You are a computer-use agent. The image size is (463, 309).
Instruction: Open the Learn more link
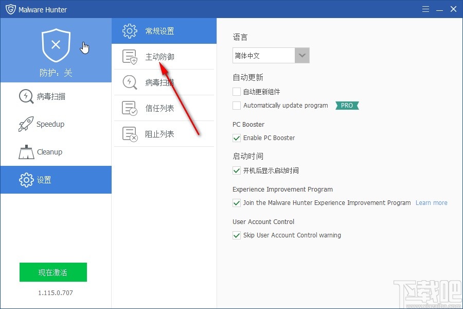pyautogui.click(x=431, y=203)
